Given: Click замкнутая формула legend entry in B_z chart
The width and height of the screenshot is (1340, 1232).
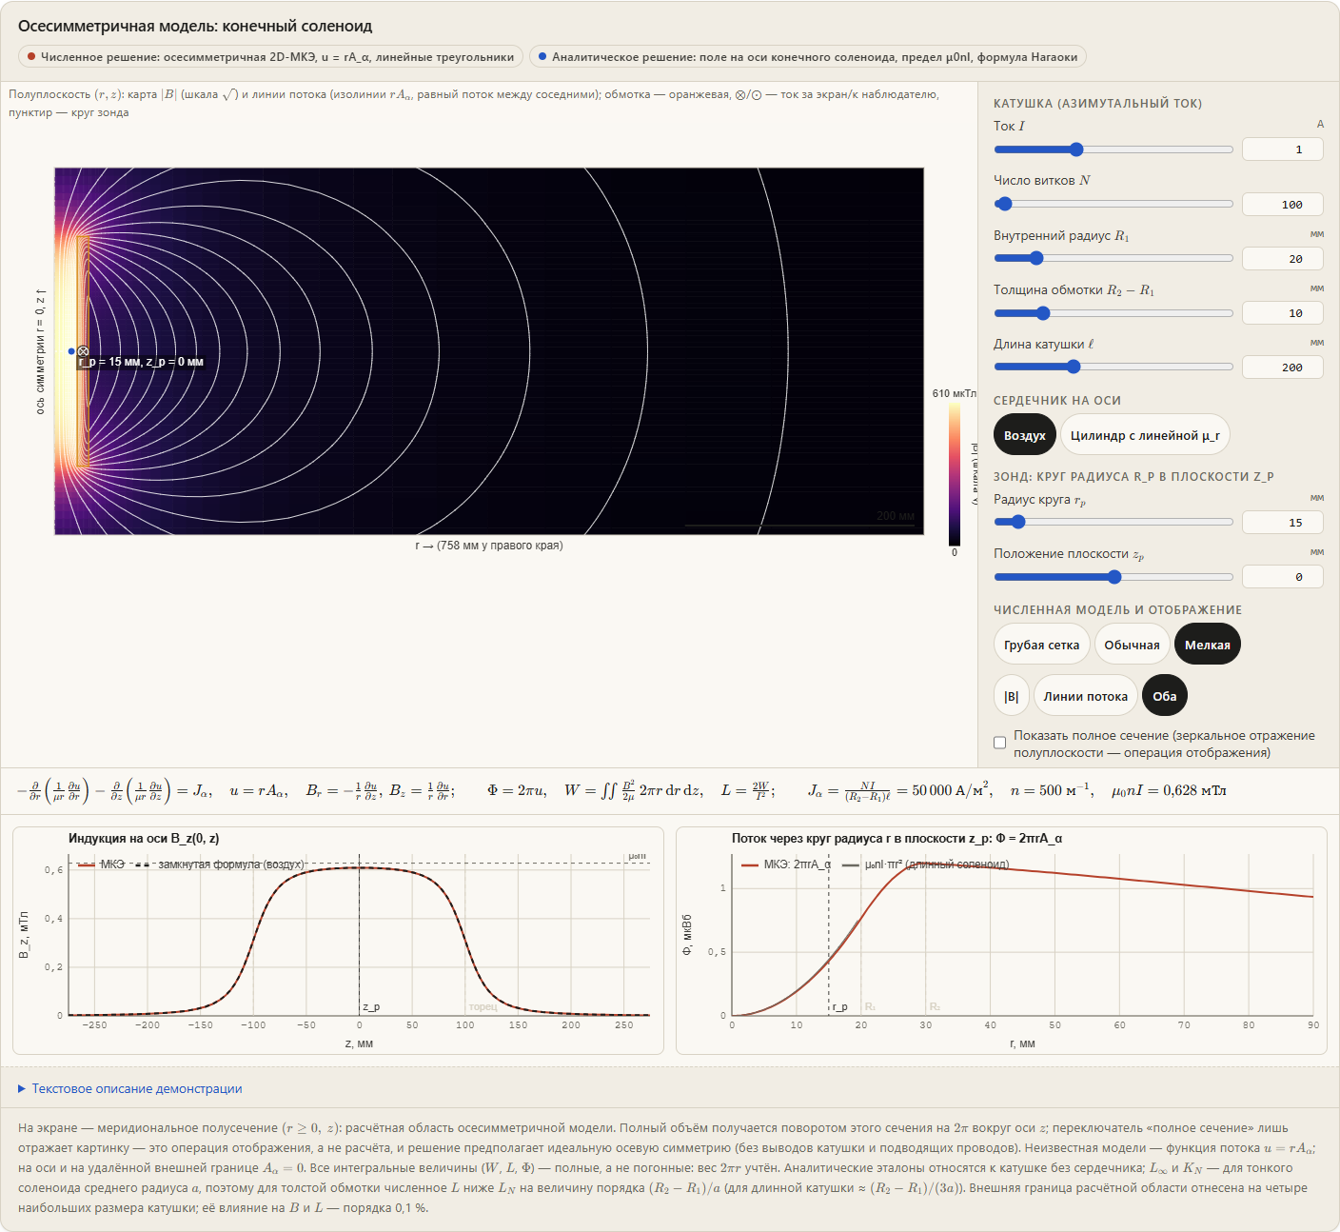Looking at the screenshot, I should pos(218,864).
